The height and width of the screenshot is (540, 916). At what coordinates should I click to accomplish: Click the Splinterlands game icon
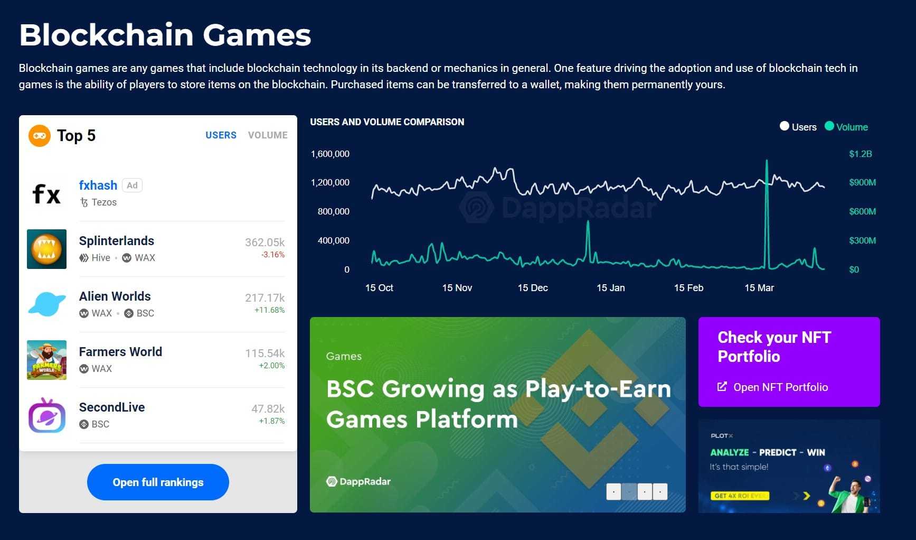pos(46,249)
